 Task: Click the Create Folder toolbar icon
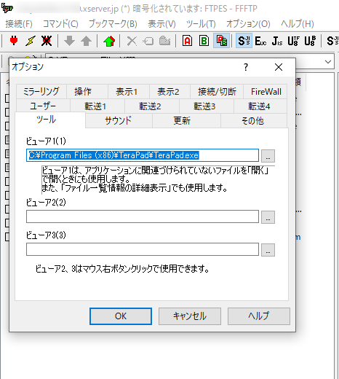(164, 41)
